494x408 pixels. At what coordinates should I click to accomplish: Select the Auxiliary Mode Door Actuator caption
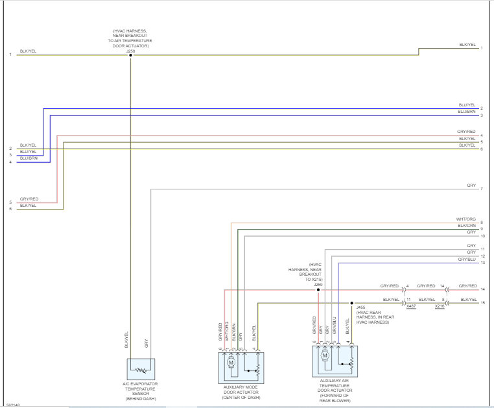pos(241,392)
